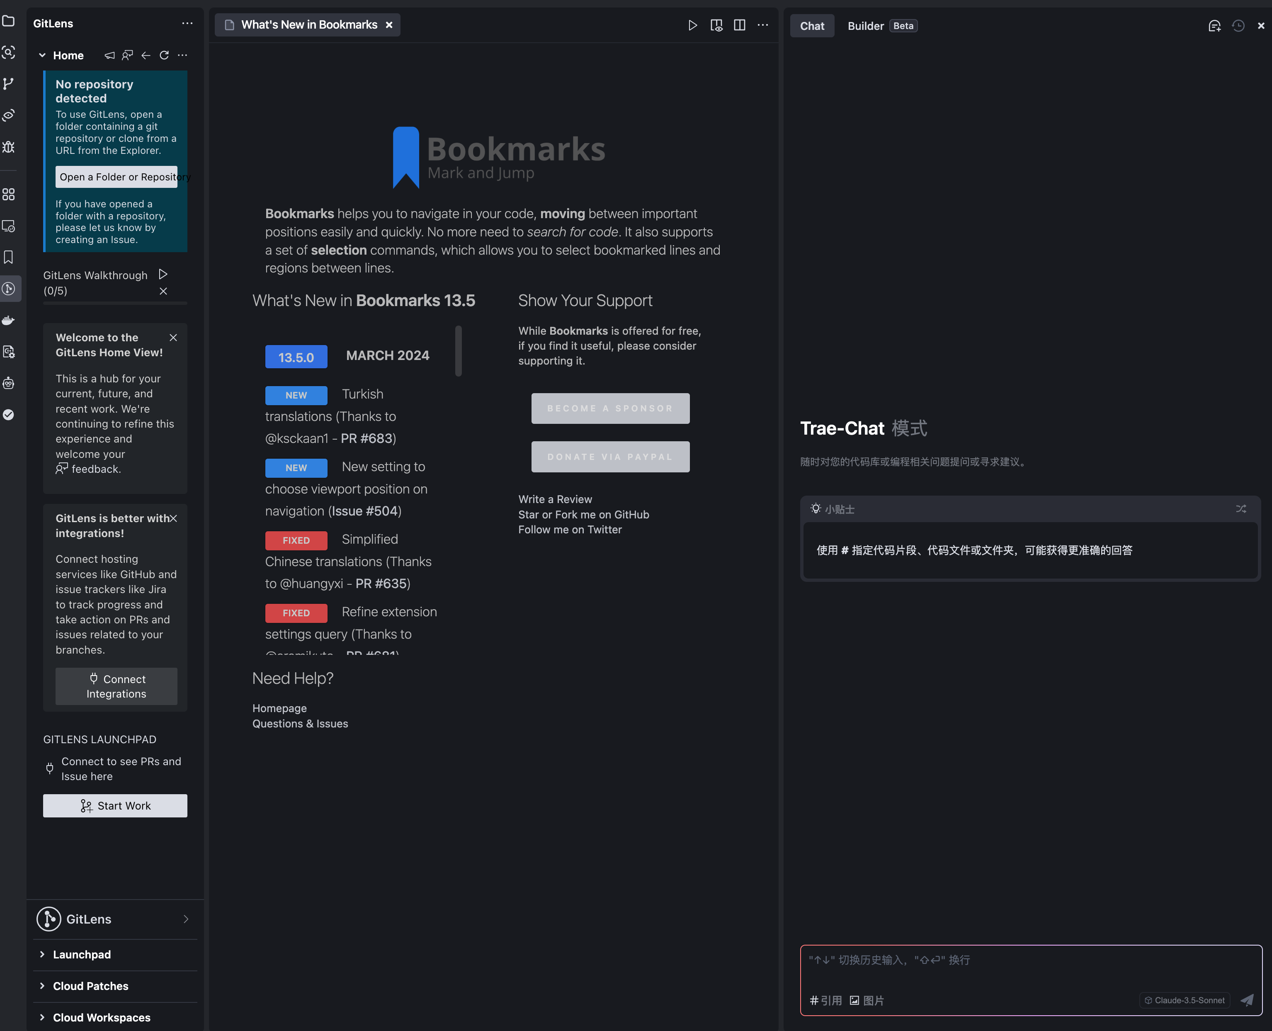1272x1031 pixels.
Task: Shuffle the tip in tips card
Action: pyautogui.click(x=1241, y=509)
